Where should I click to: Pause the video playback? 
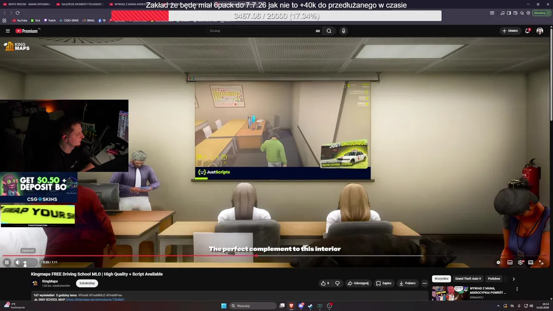[x=7, y=262]
